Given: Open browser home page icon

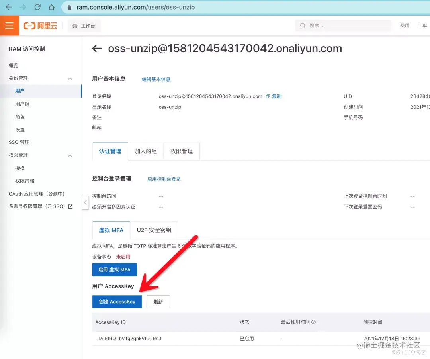Looking at the screenshot, I should 51,7.
